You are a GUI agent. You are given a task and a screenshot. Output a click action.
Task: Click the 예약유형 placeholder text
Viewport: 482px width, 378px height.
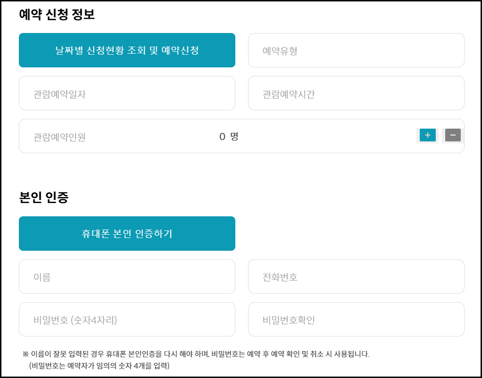point(275,50)
